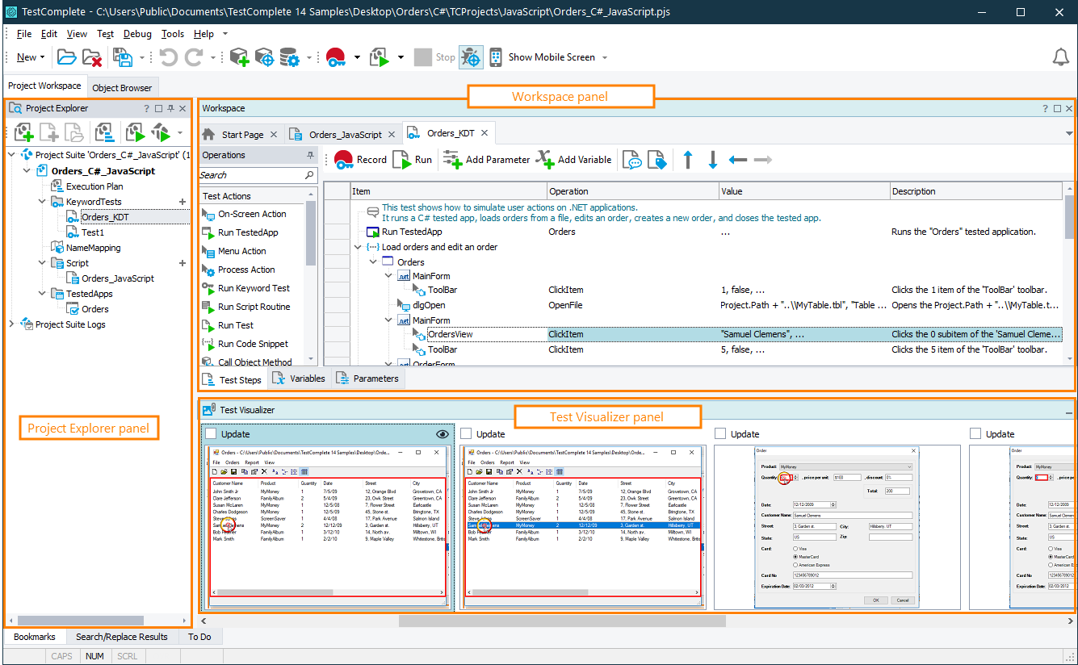Click the Test Visualizer horizontal scrollbar
Screen dimensions: 1078x665
tap(562, 621)
